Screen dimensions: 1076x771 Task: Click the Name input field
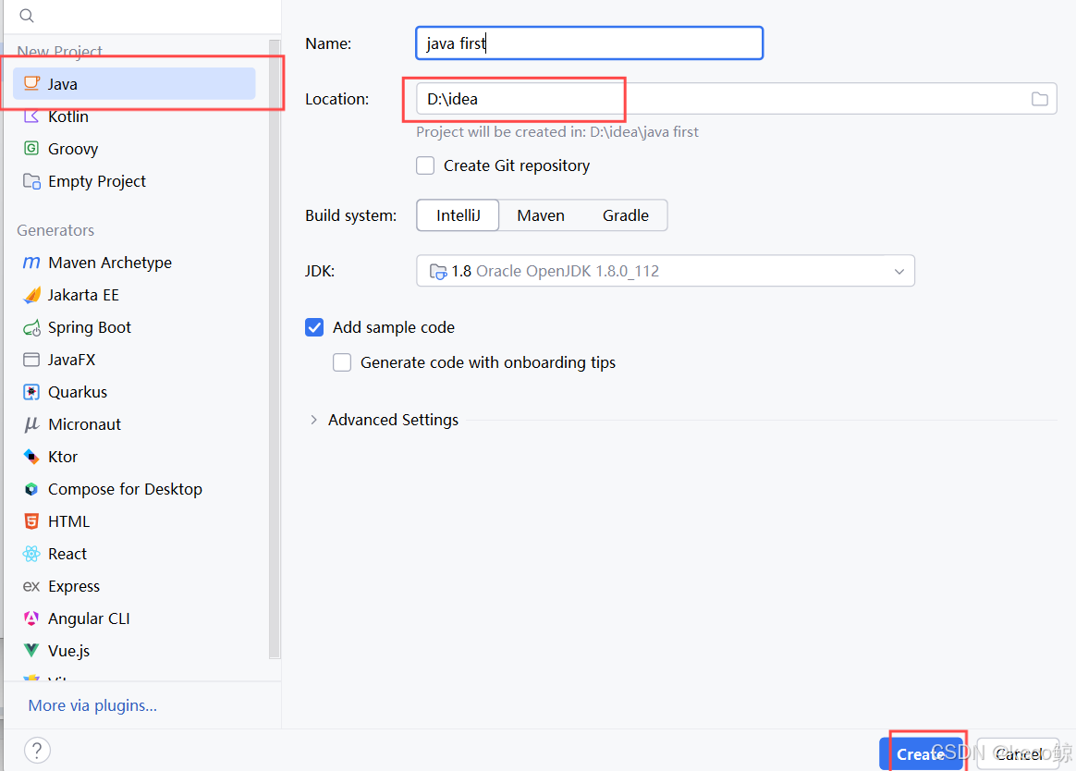tap(590, 43)
